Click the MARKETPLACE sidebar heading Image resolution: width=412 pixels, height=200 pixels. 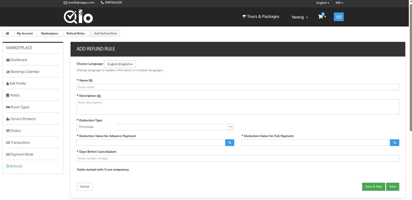[19, 48]
